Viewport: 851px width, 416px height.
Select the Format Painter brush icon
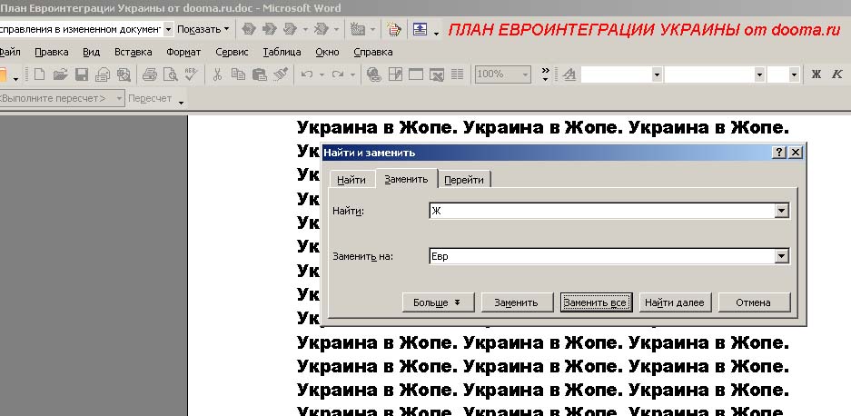281,74
